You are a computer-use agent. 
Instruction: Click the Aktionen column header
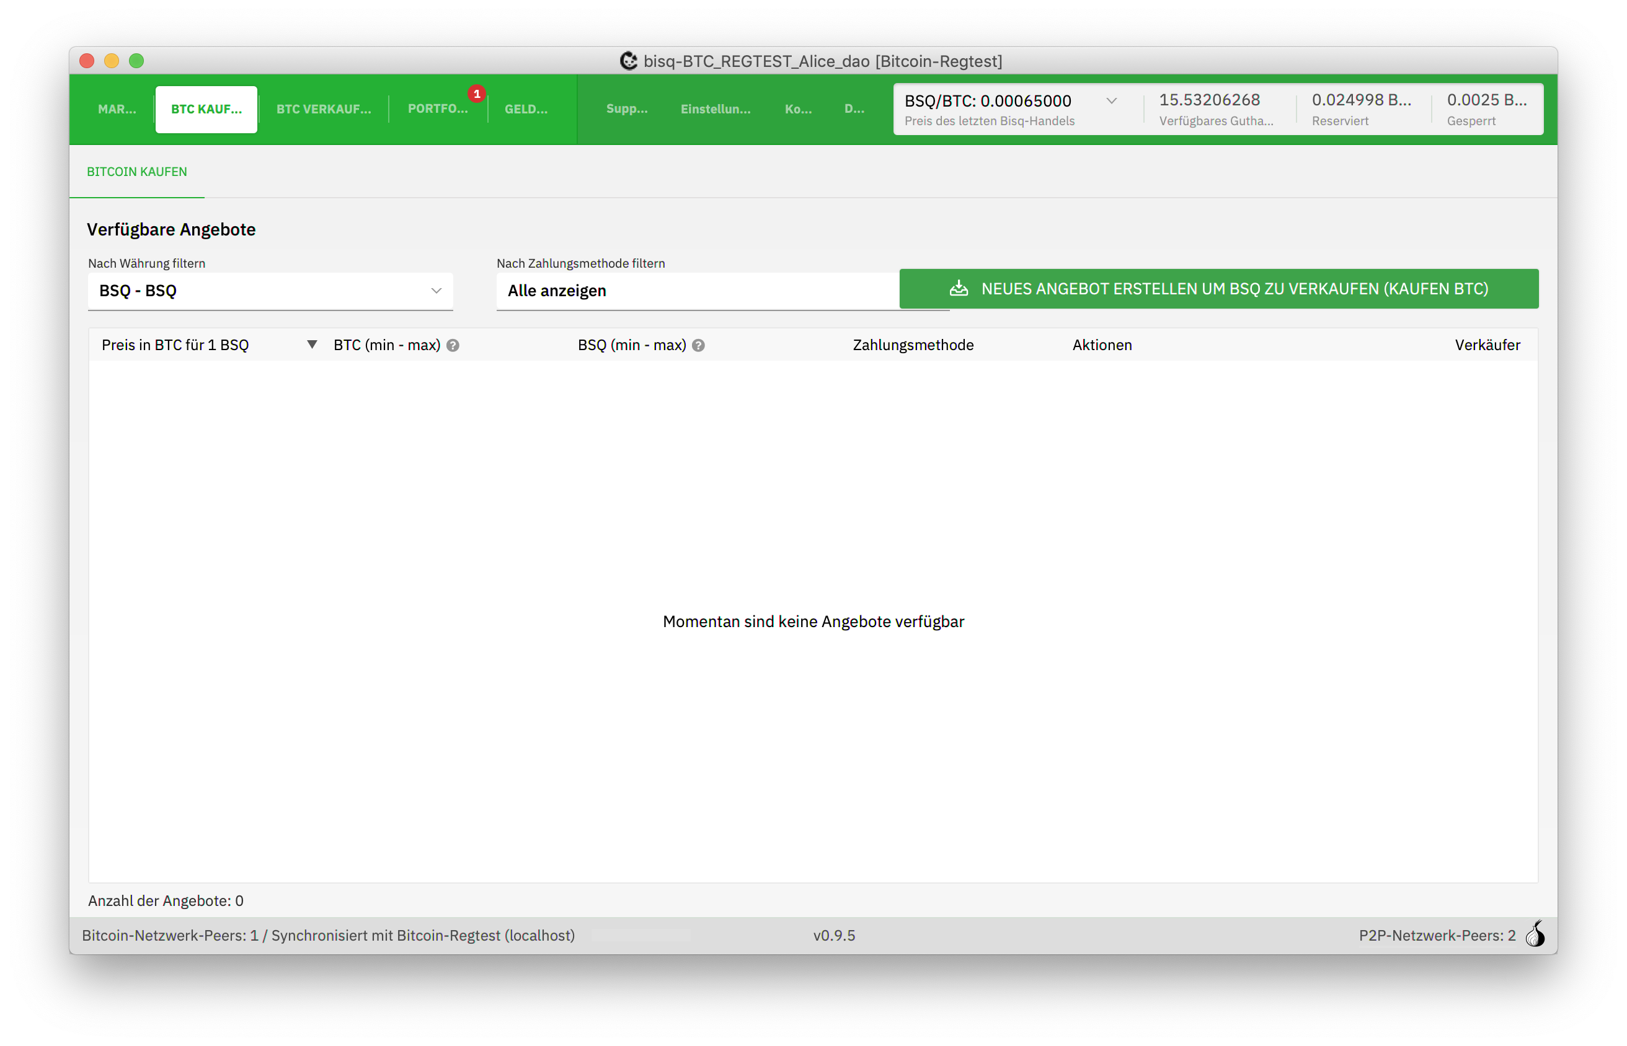(1102, 345)
